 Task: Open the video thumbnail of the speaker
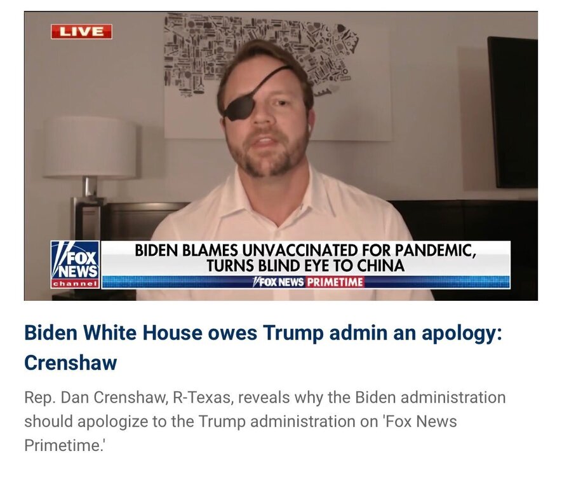coord(281,156)
